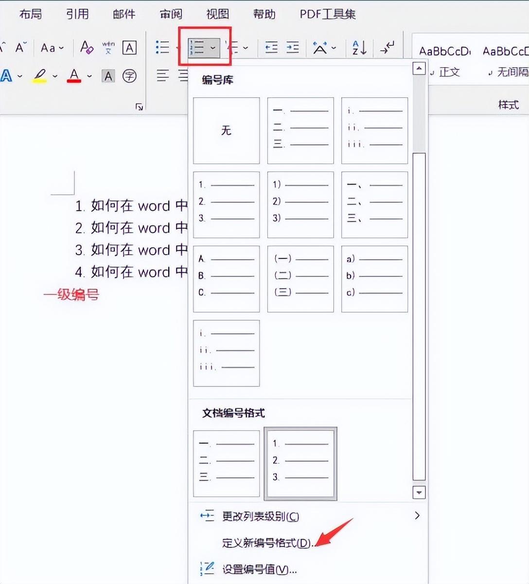This screenshot has height=584, width=529.
Task: Expand the font color dropdown arrow
Action: (89, 76)
